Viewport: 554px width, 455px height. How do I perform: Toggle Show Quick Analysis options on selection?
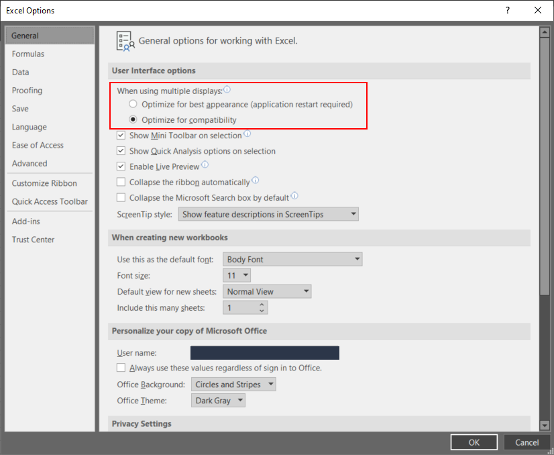coord(121,151)
